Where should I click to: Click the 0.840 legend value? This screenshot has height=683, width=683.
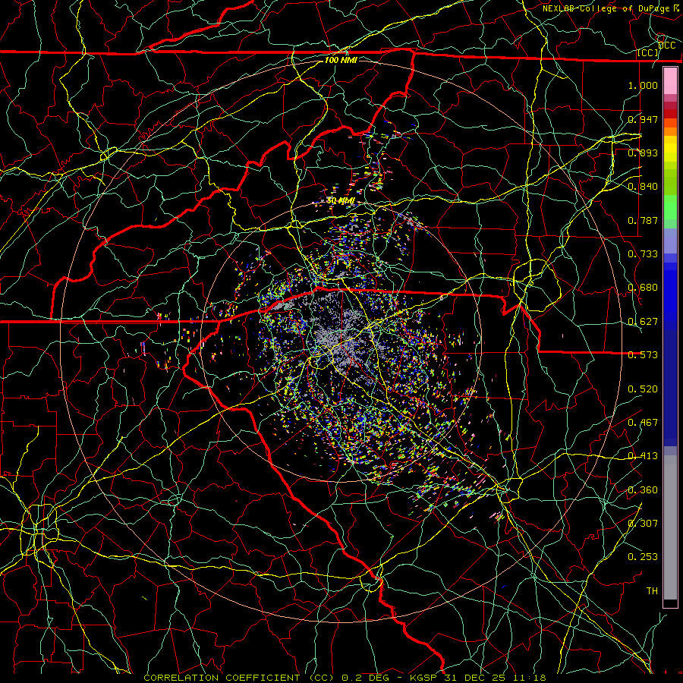click(x=643, y=187)
